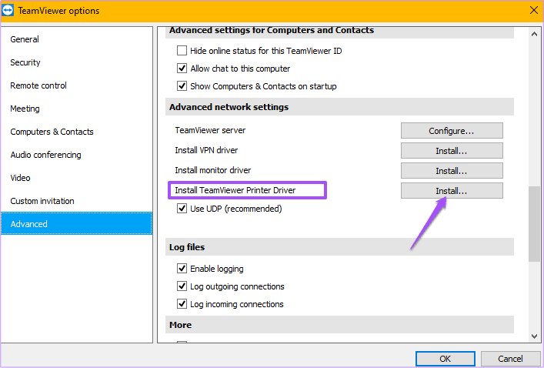The height and width of the screenshot is (368, 544).
Task: Toggle Allow chat to this computer
Action: (182, 68)
